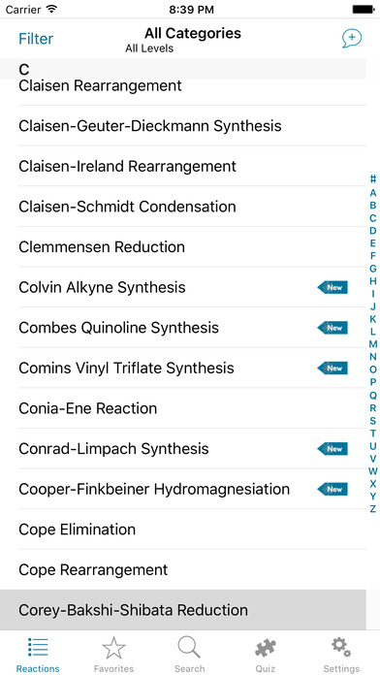Jump to letter S in index
Image resolution: width=380 pixels, height=675 pixels.
point(373,420)
